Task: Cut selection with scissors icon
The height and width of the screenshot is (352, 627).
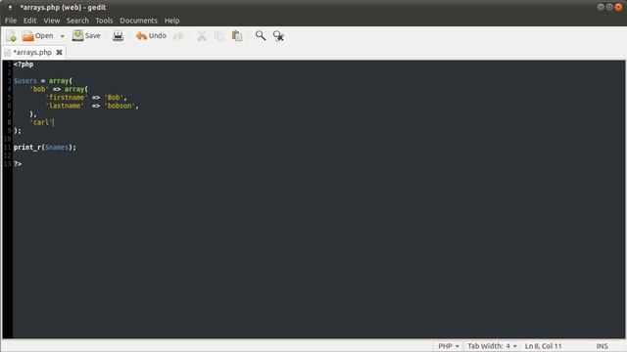Action: coord(202,36)
